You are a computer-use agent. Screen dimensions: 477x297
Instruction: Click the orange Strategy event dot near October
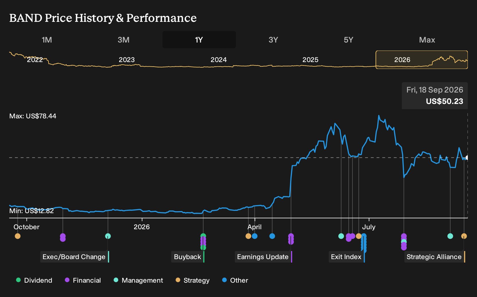[x=18, y=236]
